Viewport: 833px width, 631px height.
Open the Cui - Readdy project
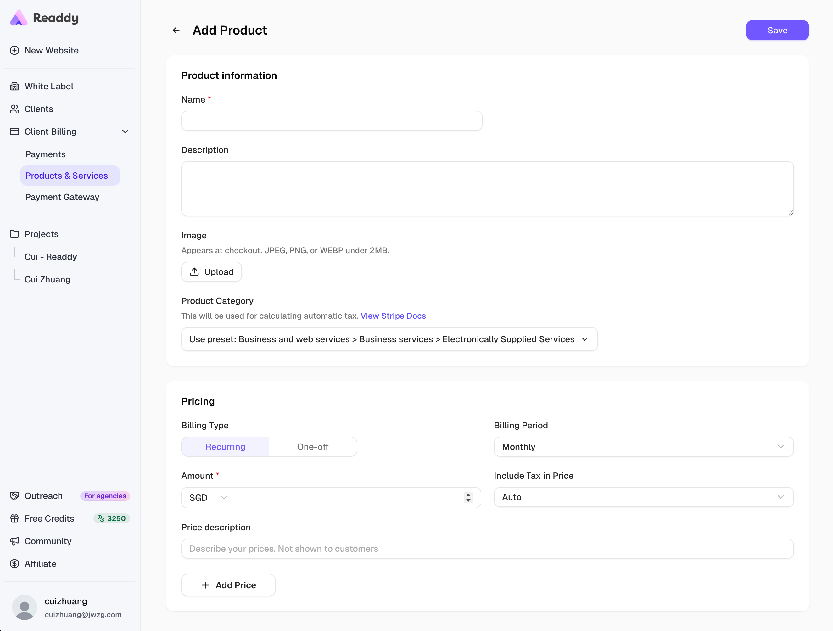51,256
